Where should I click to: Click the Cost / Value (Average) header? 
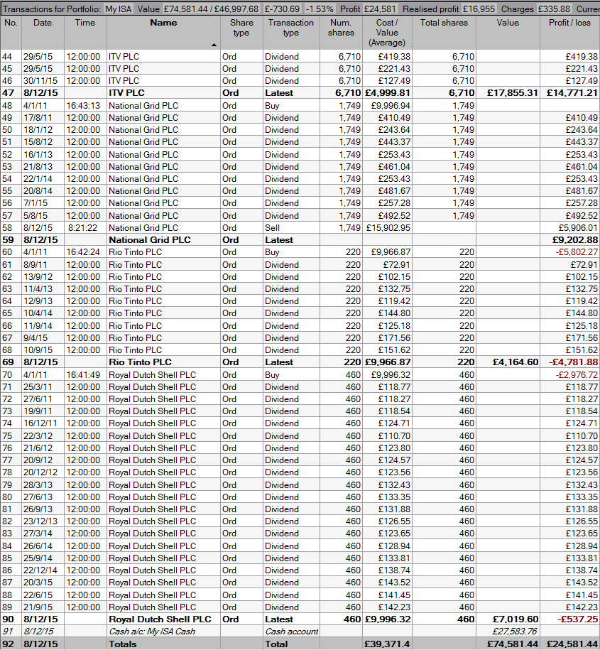point(387,32)
